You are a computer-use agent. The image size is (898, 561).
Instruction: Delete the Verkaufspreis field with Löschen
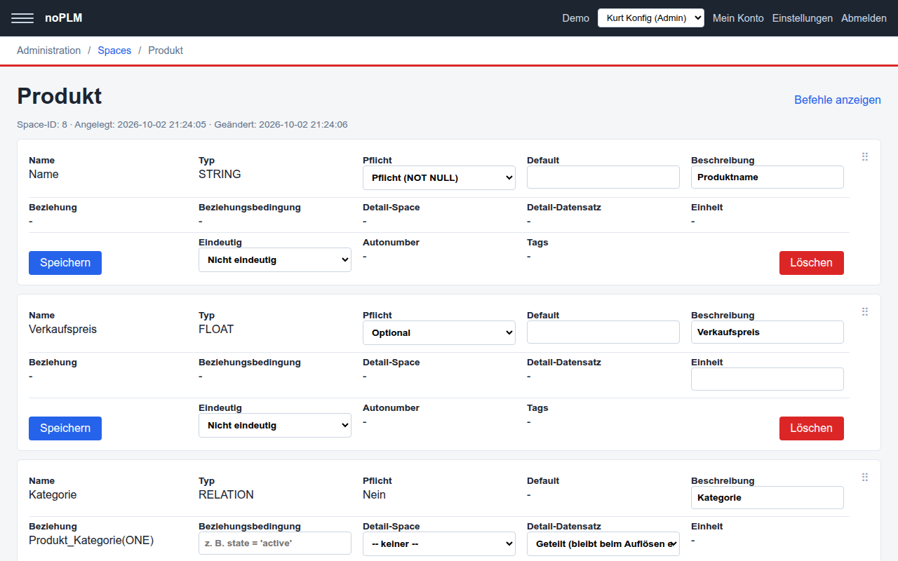pos(812,428)
